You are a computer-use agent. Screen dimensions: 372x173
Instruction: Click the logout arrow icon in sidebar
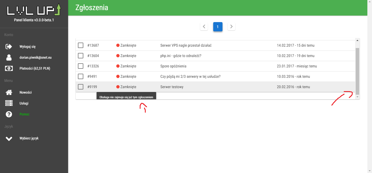pyautogui.click(x=9, y=47)
